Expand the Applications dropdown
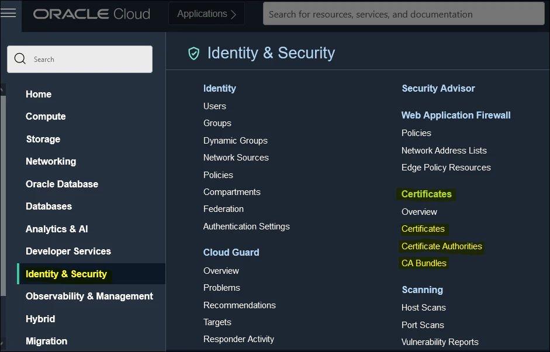This screenshot has width=550, height=352. [206, 13]
